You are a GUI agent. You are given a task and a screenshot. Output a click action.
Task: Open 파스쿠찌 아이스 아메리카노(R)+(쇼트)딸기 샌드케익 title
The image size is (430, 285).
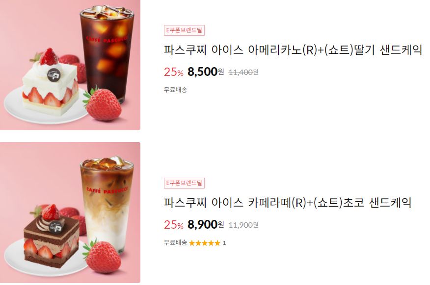point(293,50)
